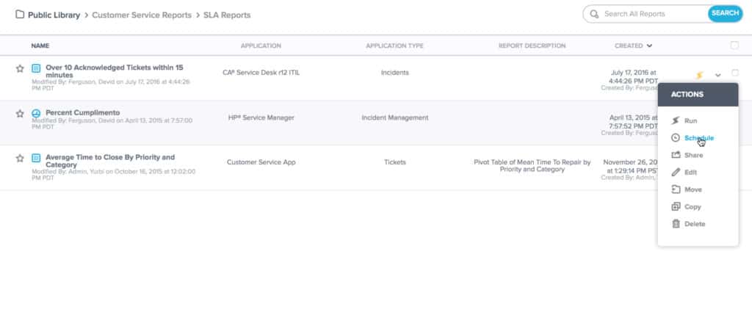752x315 pixels.
Task: Click the report icon beside Average Time to Close
Action: [x=36, y=157]
